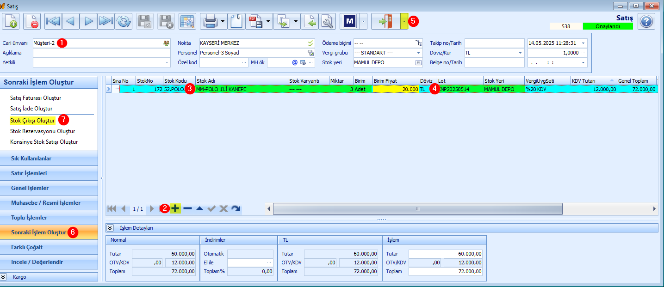Open the Satır İşlemleri panel
The image size is (664, 287).
49,173
